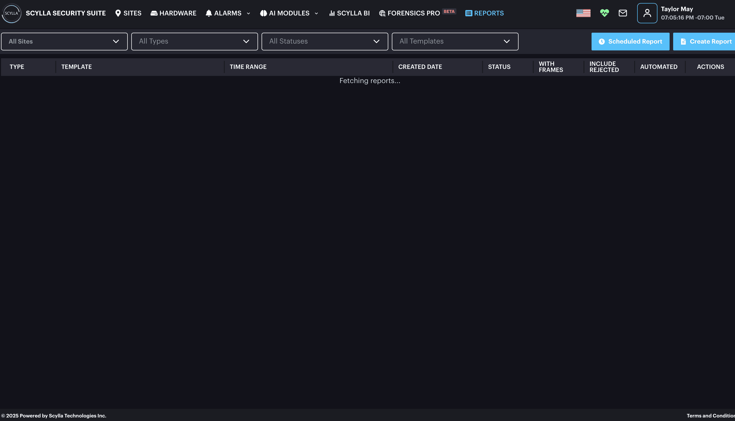Click the Scylla circular logo
This screenshot has height=421, width=735.
click(x=12, y=13)
